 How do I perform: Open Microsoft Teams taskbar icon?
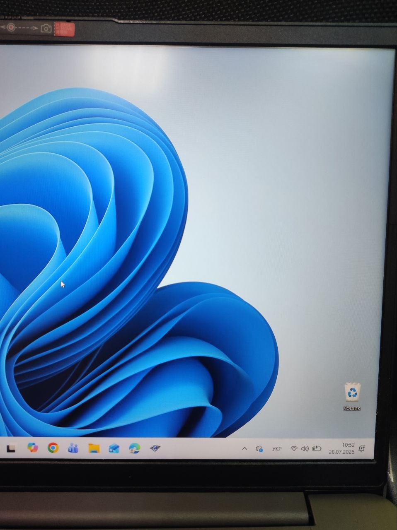pos(73,448)
